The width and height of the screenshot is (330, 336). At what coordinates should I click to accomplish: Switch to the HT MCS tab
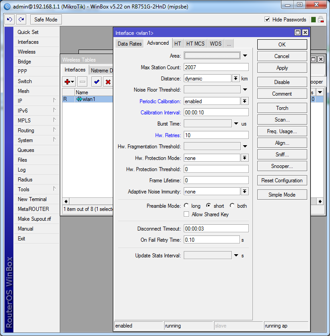click(x=195, y=44)
